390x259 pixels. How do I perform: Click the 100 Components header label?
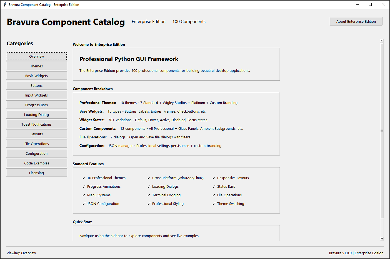point(189,21)
